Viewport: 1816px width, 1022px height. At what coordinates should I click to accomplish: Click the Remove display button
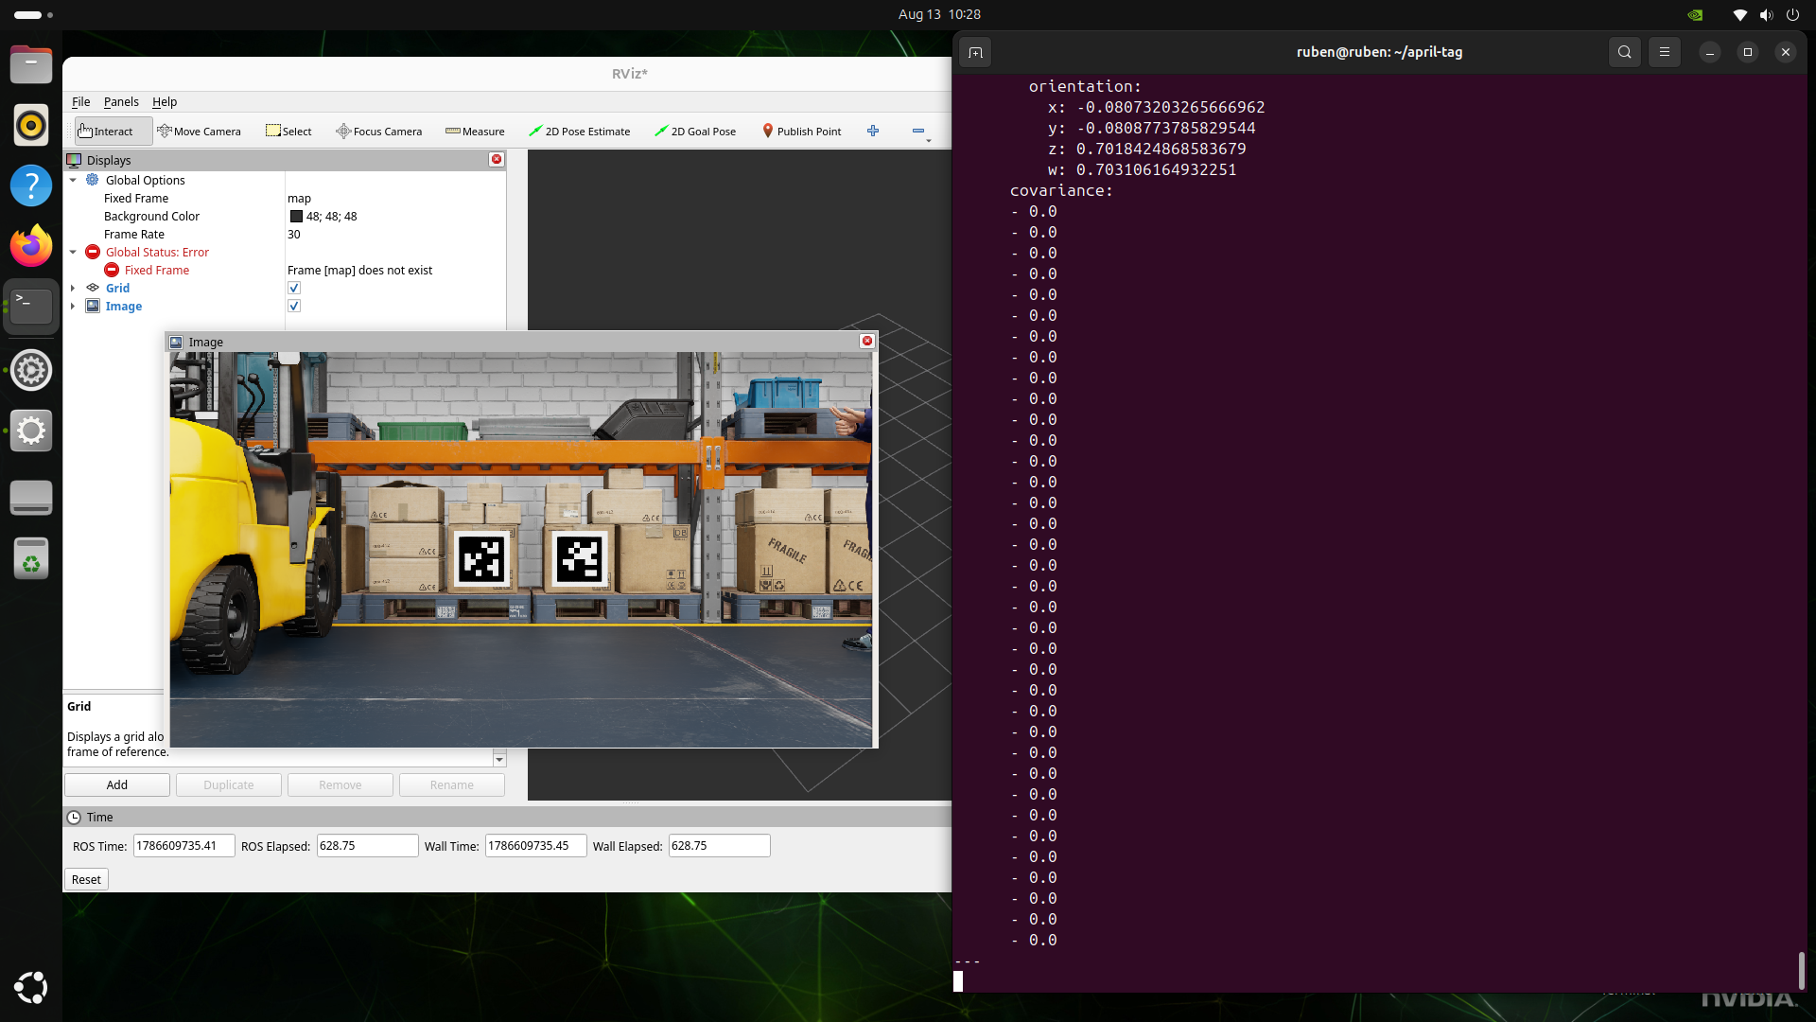(340, 784)
